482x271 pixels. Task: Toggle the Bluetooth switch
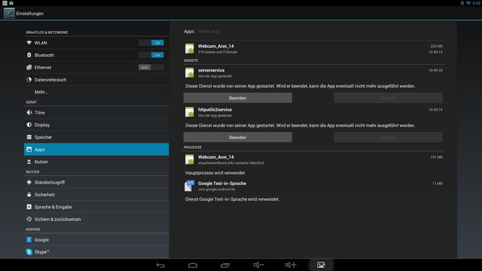151,55
